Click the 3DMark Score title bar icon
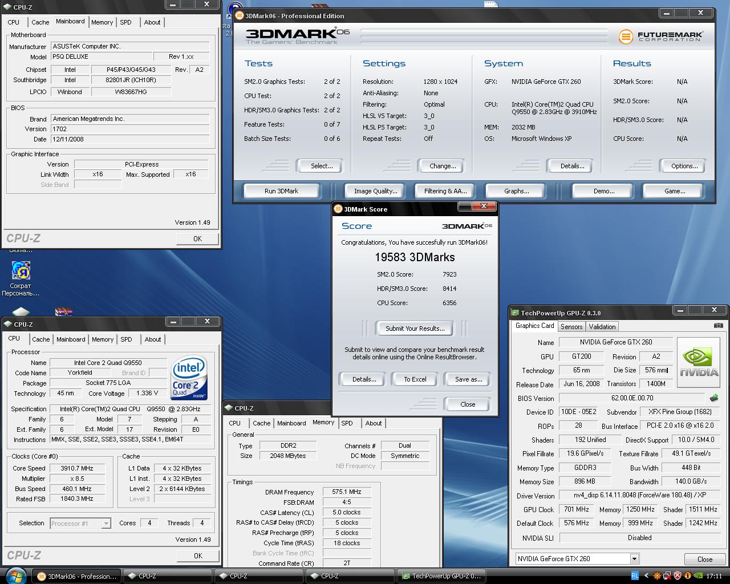 338,209
